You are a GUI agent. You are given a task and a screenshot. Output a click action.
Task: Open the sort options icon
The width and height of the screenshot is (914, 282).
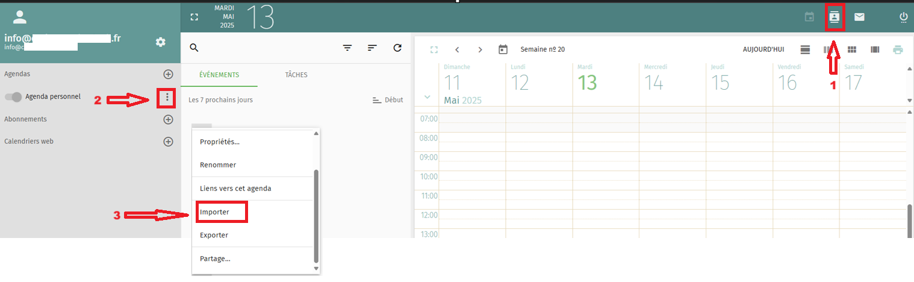point(372,48)
